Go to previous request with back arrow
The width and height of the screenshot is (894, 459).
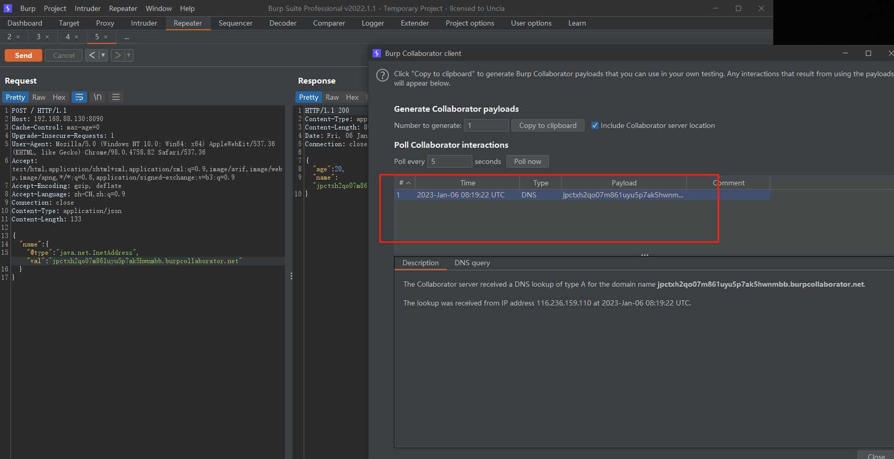pos(92,55)
